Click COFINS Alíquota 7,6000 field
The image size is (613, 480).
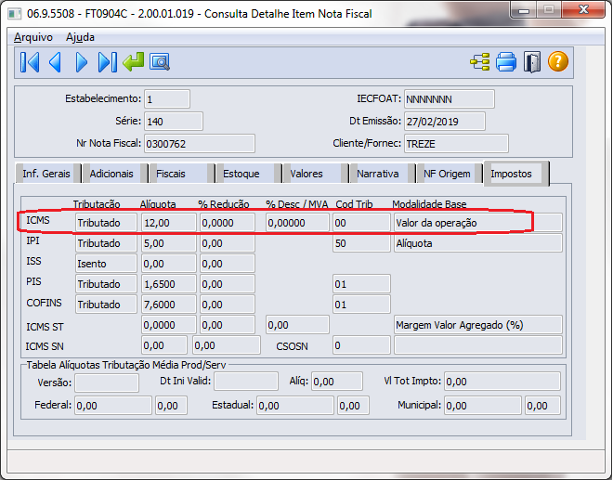(x=168, y=305)
